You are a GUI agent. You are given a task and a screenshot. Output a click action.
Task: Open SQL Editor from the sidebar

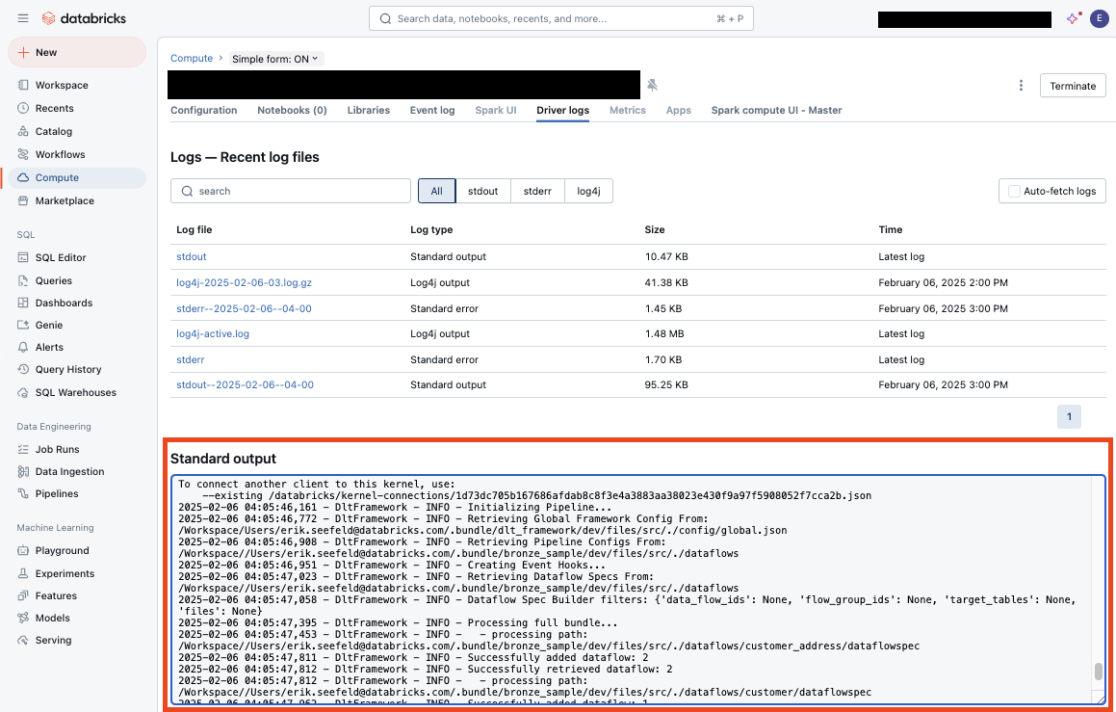(61, 257)
